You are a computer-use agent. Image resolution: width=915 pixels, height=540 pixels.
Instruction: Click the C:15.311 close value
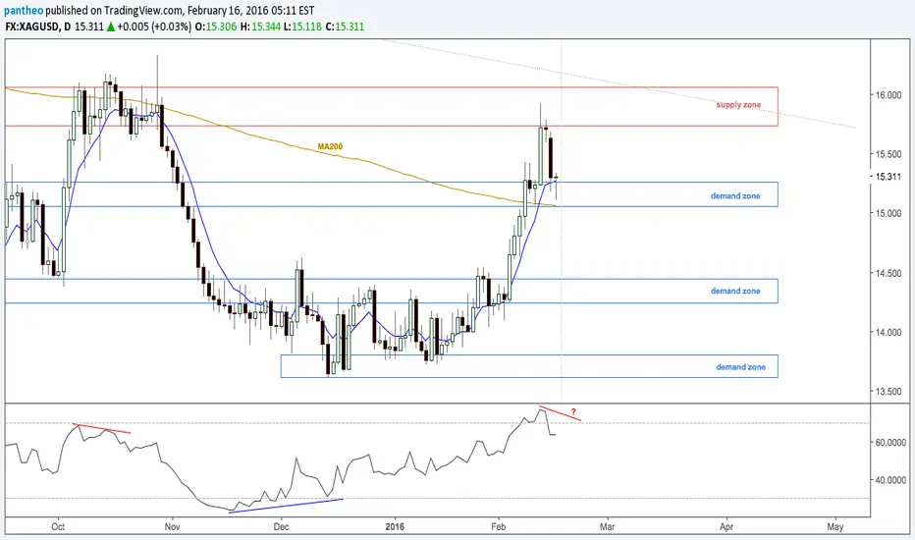[x=345, y=27]
